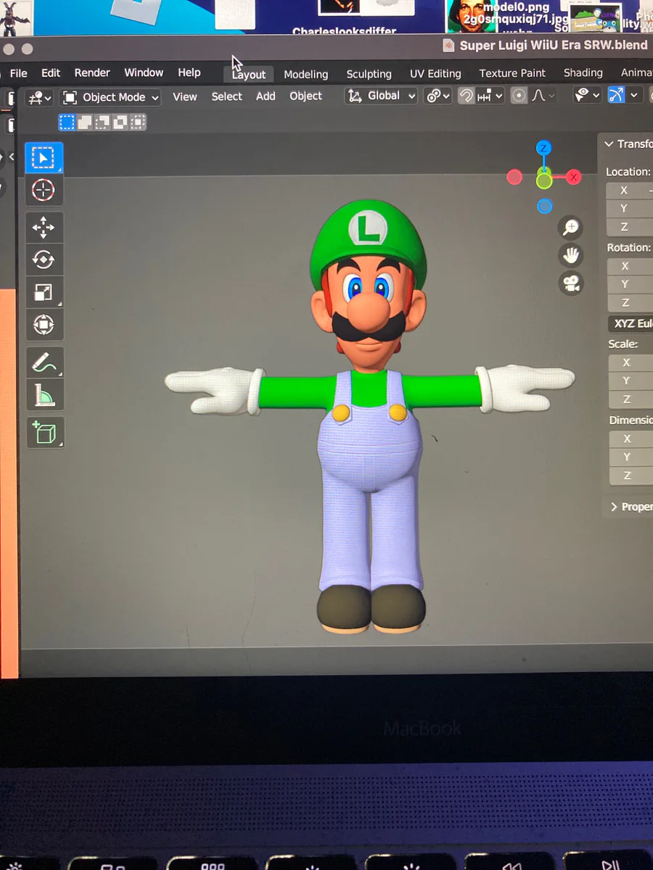Viewport: 653px width, 870px height.
Task: Open the pivot point dropdown
Action: (x=438, y=96)
